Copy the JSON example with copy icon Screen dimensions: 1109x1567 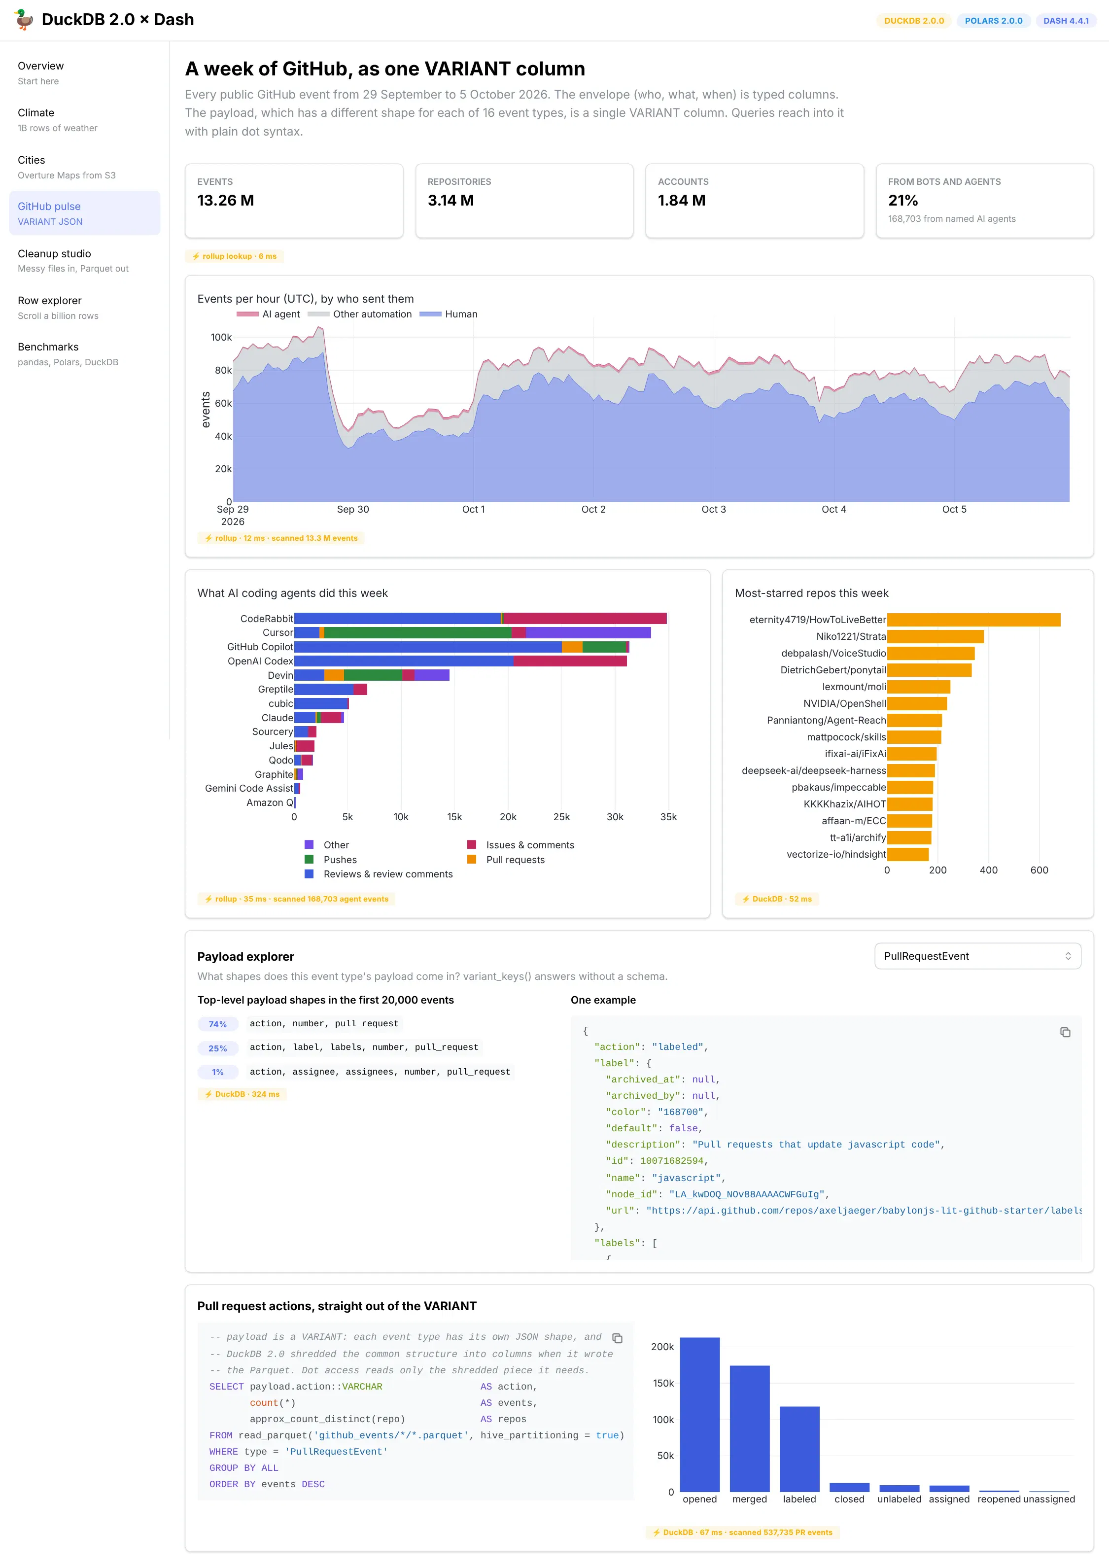1065,1032
